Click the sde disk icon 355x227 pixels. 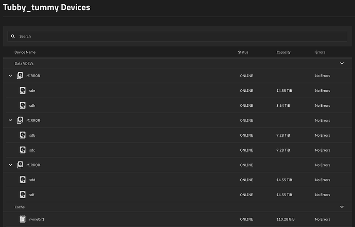click(x=23, y=90)
